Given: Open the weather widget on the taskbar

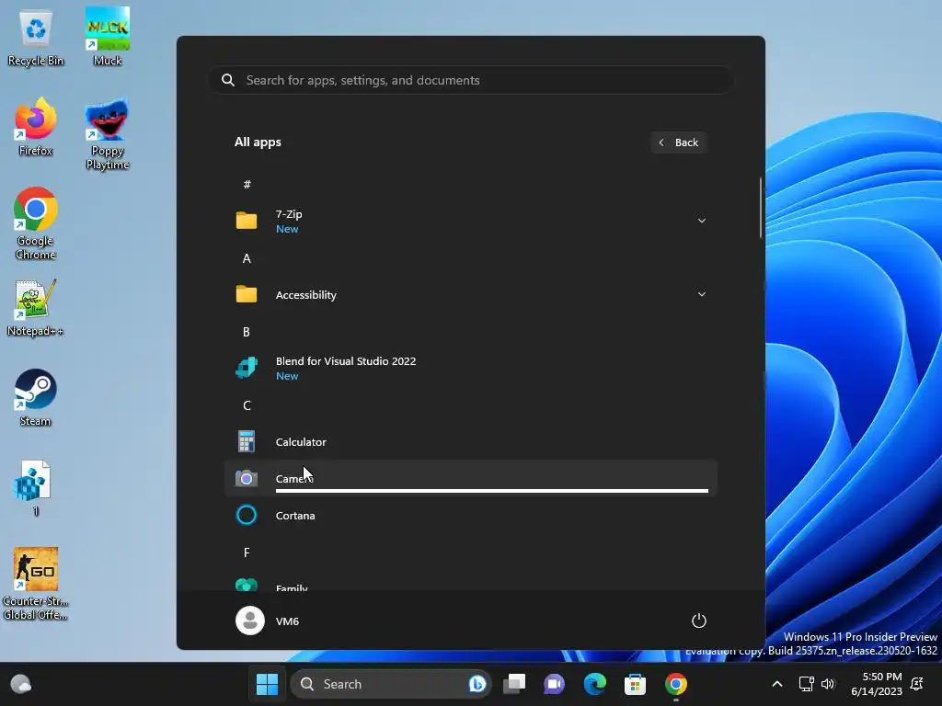Looking at the screenshot, I should pos(20,684).
